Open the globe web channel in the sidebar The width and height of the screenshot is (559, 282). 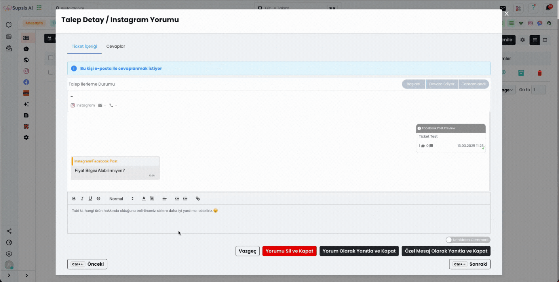click(x=26, y=60)
